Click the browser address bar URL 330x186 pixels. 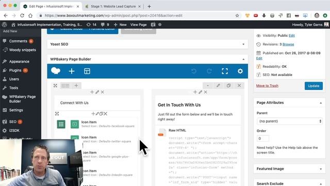(113, 16)
